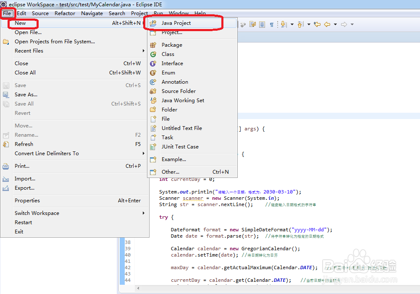Click the File icon in New submenu
The height and width of the screenshot is (294, 420).
153,119
